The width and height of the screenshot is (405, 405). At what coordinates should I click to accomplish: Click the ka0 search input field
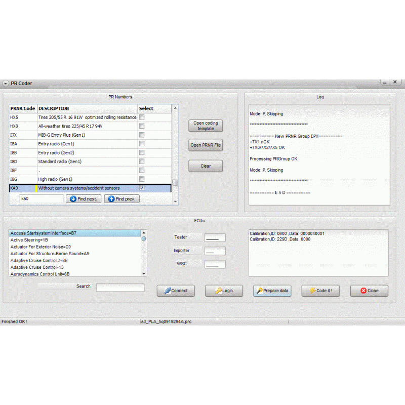pos(40,199)
